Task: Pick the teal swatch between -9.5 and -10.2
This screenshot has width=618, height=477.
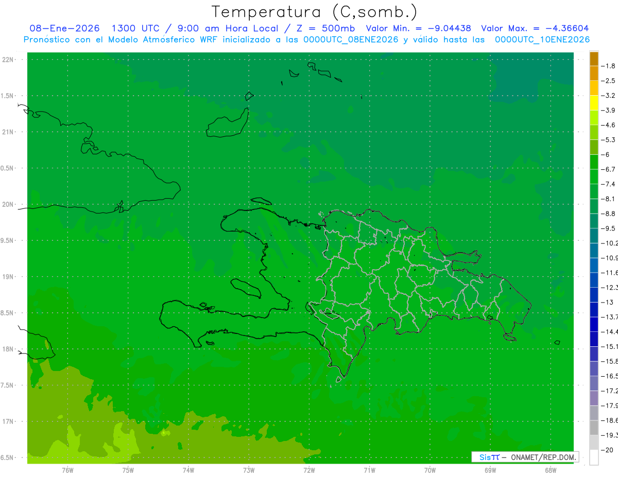Action: coord(594,236)
